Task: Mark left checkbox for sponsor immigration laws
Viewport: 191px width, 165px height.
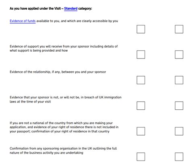Action: 141,106
